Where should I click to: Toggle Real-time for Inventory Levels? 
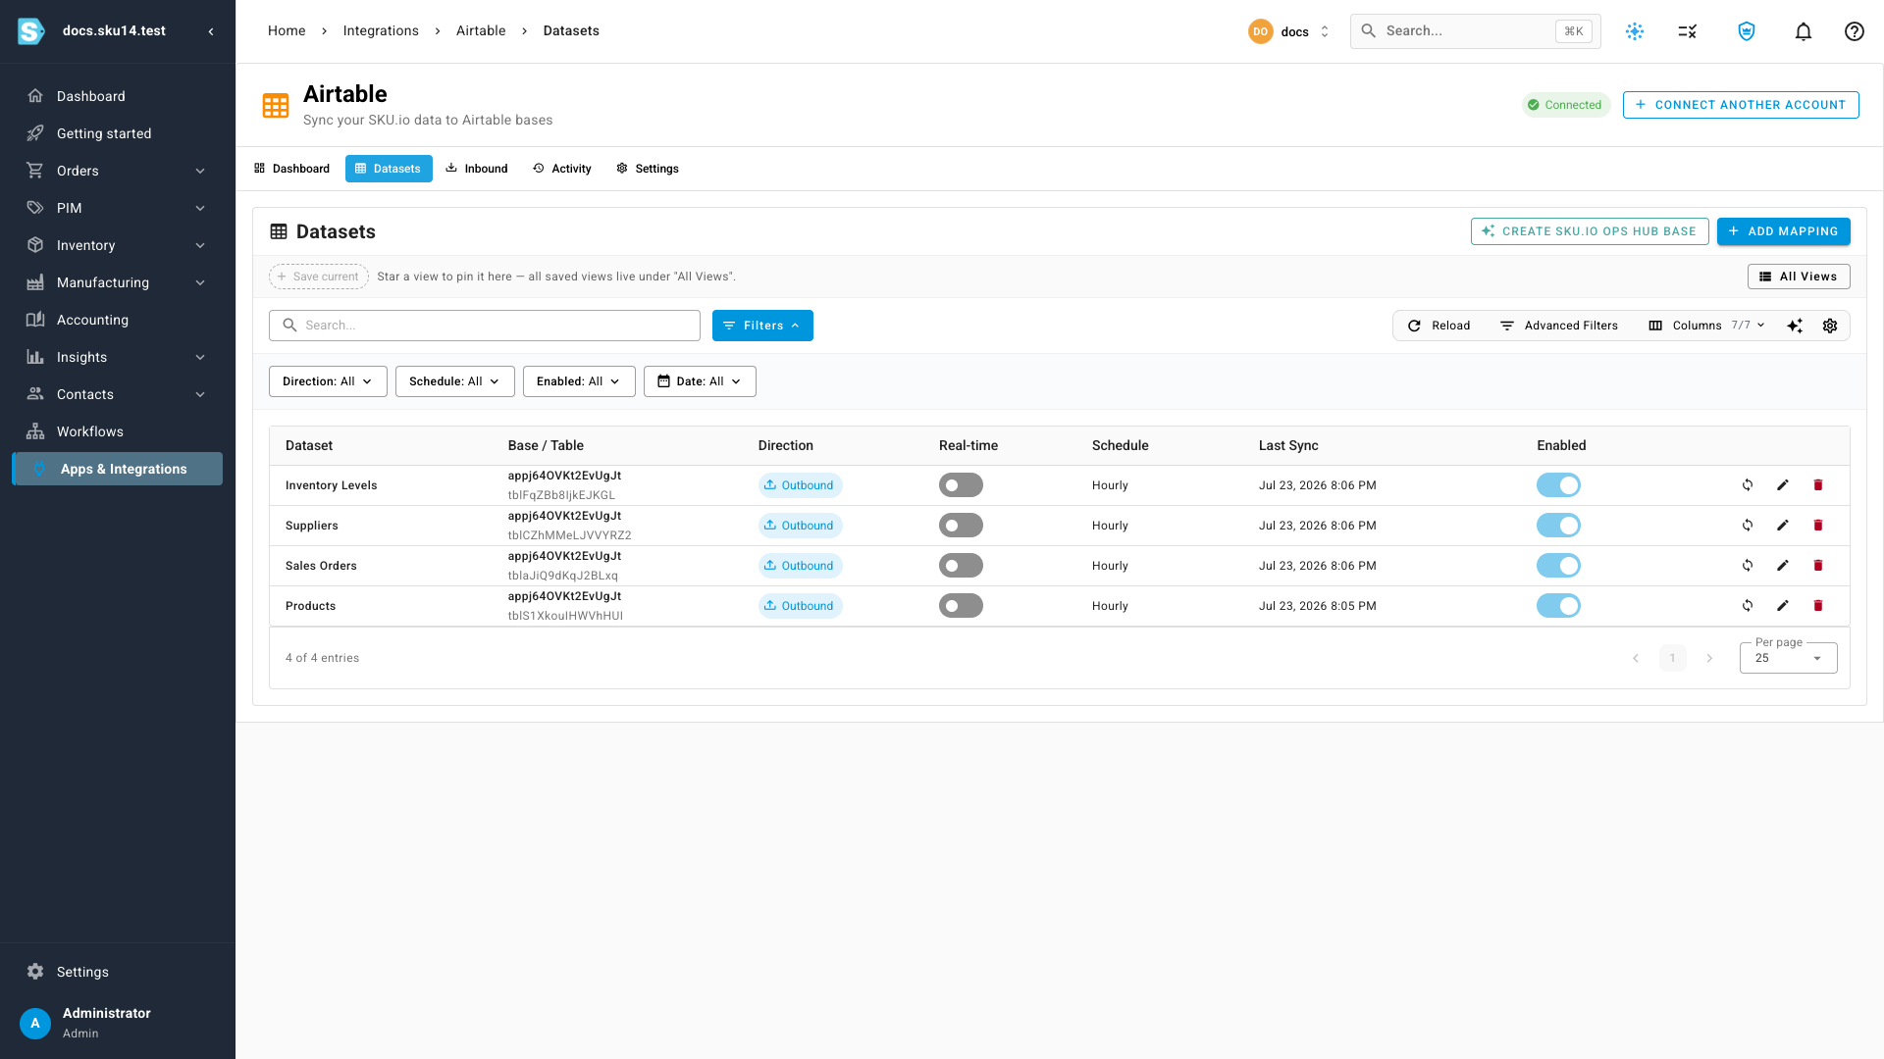coord(961,485)
